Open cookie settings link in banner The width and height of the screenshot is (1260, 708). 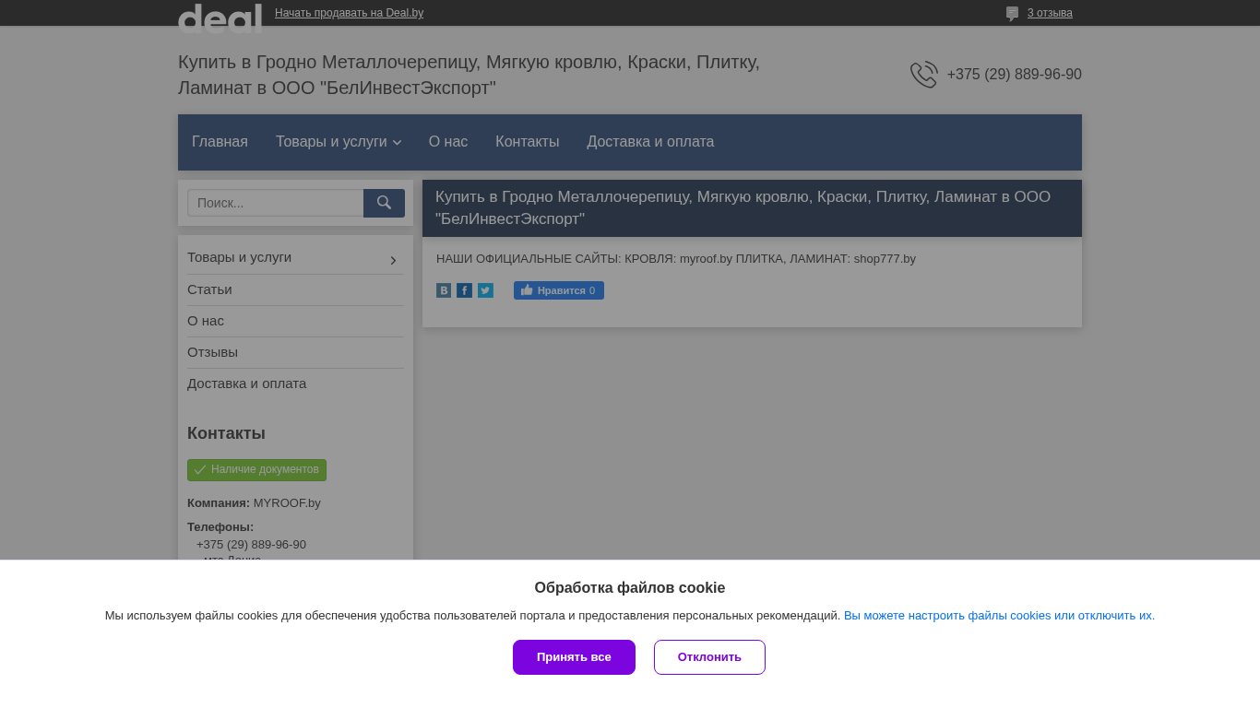999,616
